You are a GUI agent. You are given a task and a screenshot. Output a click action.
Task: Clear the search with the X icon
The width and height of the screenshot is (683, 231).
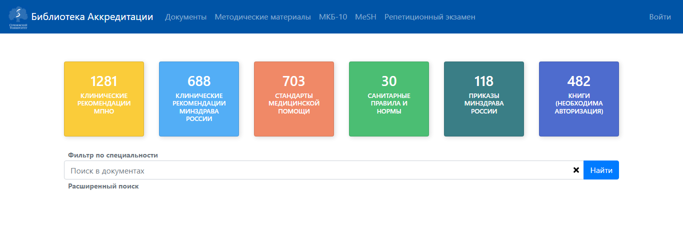click(x=576, y=170)
